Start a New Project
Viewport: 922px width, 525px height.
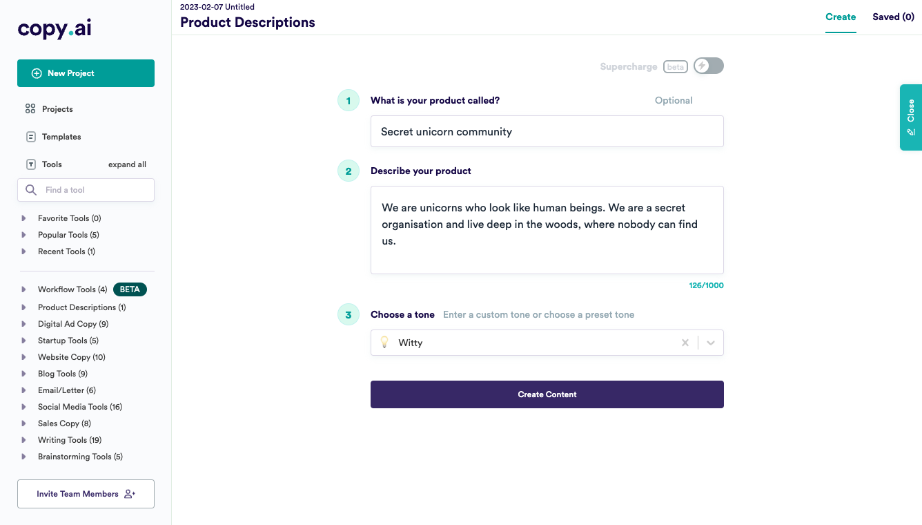86,73
